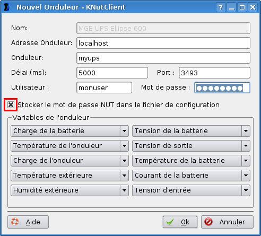The image size is (261, 236).
Task: Click the red prohibited icon on Annuler
Action: point(208,222)
